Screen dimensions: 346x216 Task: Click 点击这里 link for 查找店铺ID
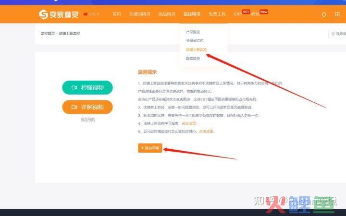(207, 132)
